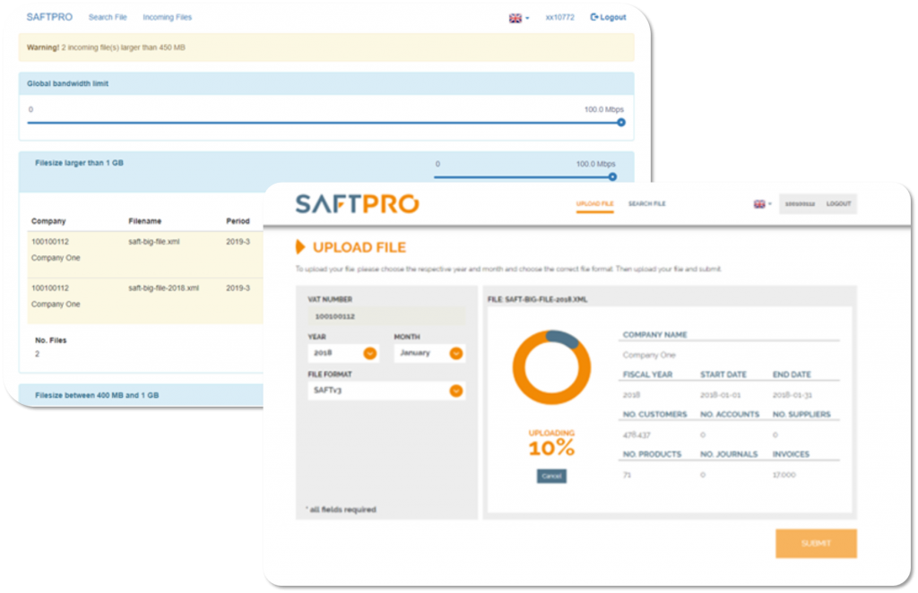Click the Company One value under Company Name
The height and width of the screenshot is (593, 918).
pyautogui.click(x=649, y=355)
